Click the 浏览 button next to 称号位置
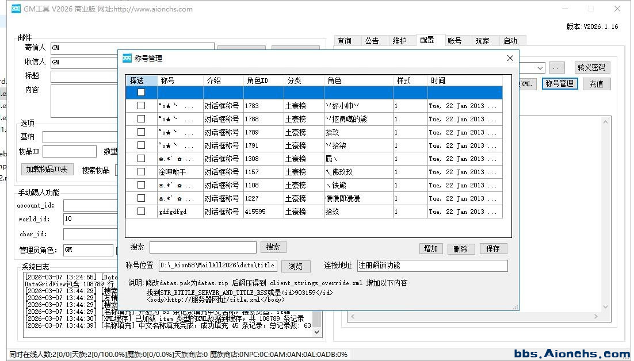This screenshot has height=361, width=634. tap(295, 266)
